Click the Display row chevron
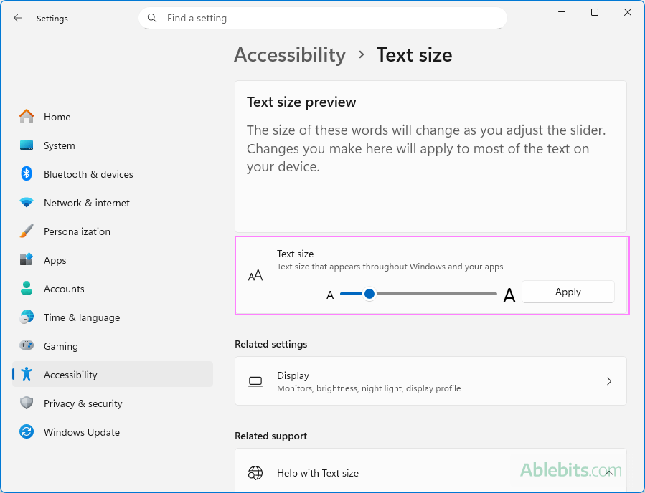645x493 pixels. pos(609,381)
